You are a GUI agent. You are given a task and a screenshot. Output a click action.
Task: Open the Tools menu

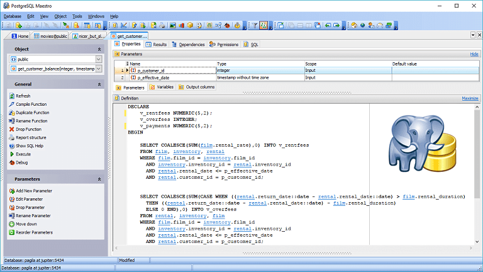pyautogui.click(x=77, y=16)
